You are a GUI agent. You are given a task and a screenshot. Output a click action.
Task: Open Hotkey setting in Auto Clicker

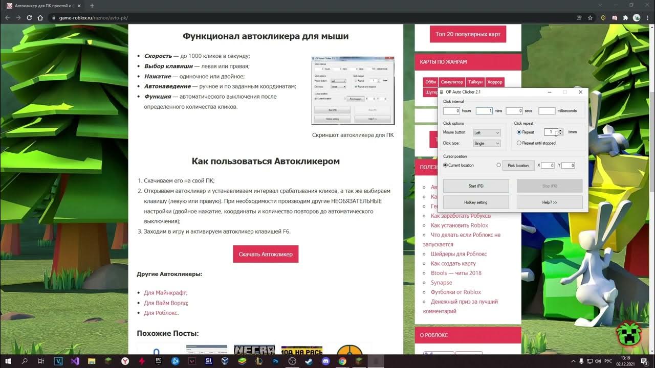click(x=476, y=202)
